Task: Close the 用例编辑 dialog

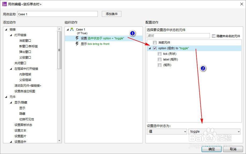Action: [242, 4]
